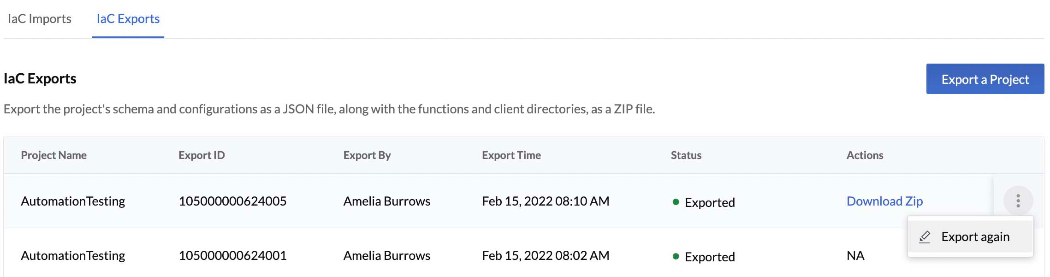
Task: Open the three-dot actions menu for the first export
Action: pyautogui.click(x=1018, y=200)
